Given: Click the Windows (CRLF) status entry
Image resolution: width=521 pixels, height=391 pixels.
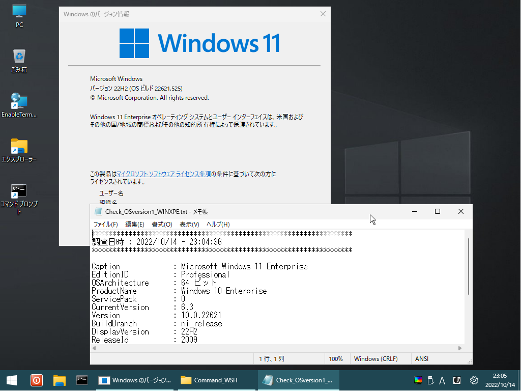Looking at the screenshot, I should pyautogui.click(x=376, y=359).
